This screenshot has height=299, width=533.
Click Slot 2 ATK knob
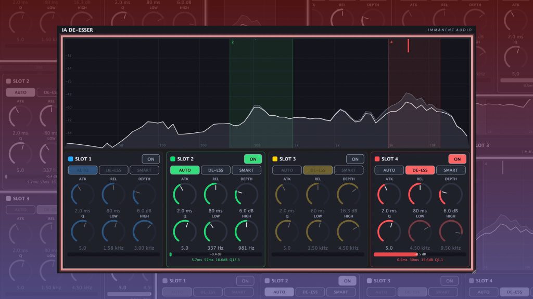tap(185, 194)
